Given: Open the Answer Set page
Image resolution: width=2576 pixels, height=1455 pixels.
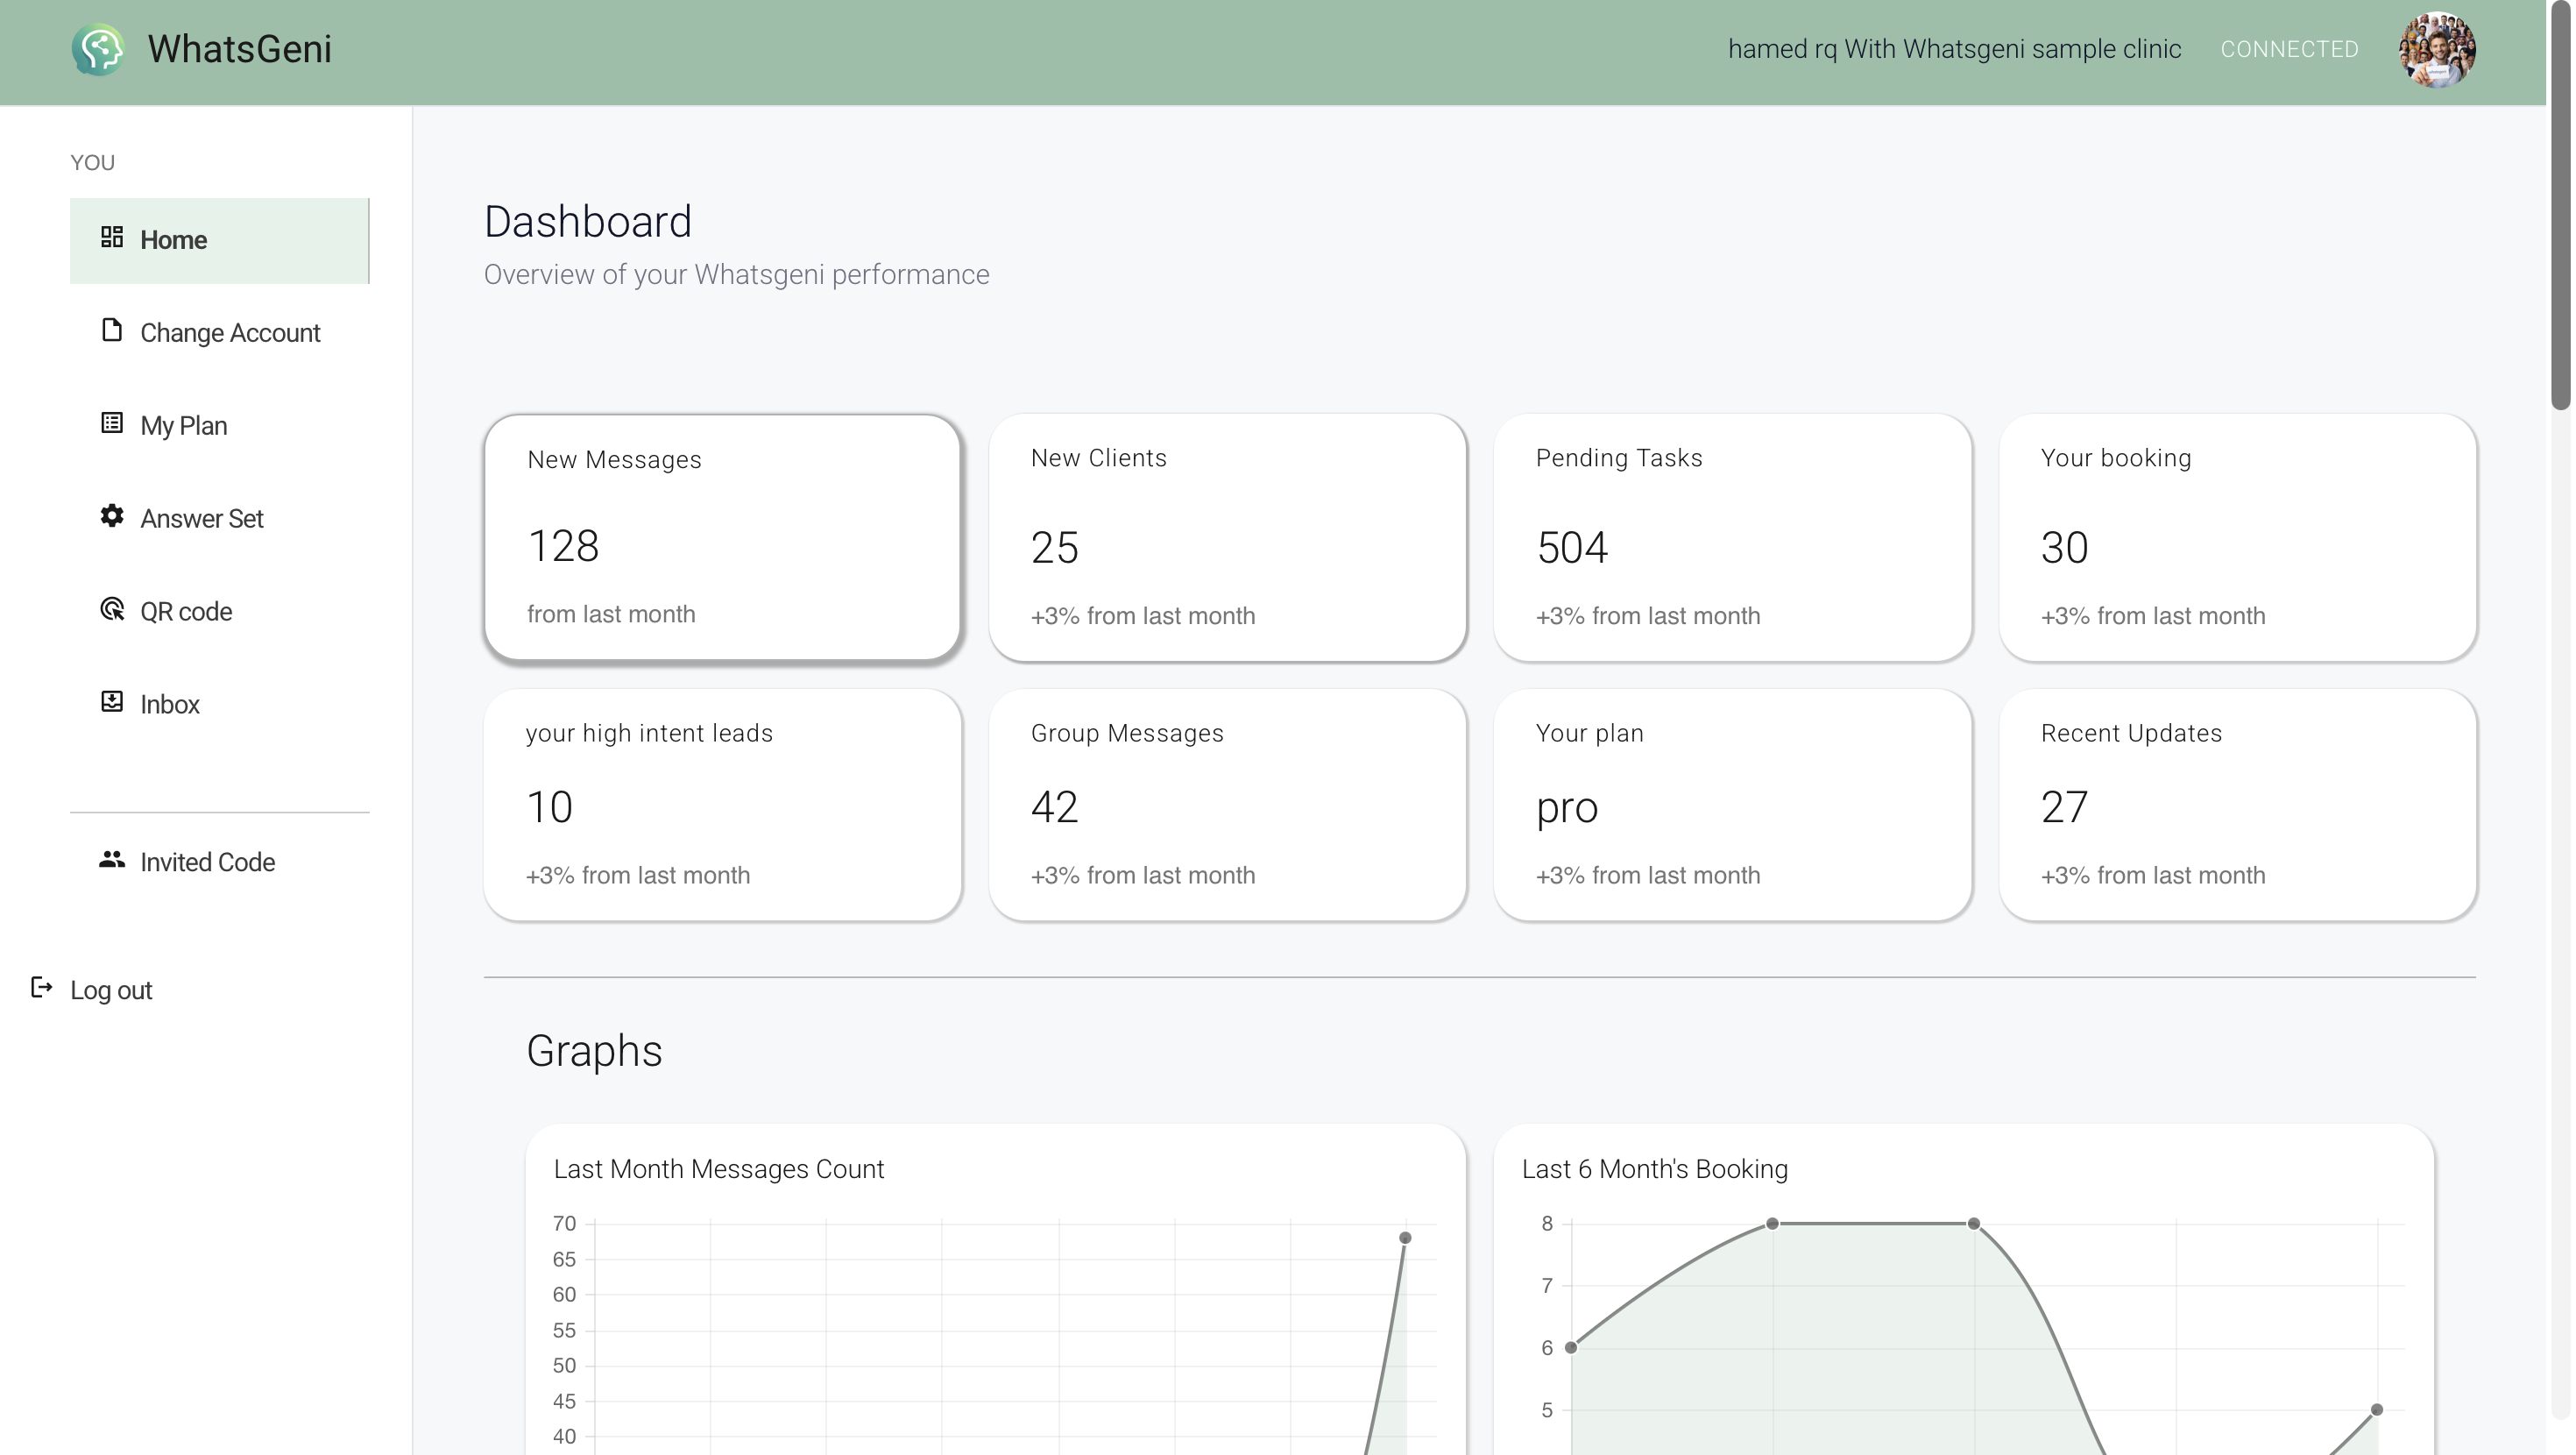Looking at the screenshot, I should 220,520.
